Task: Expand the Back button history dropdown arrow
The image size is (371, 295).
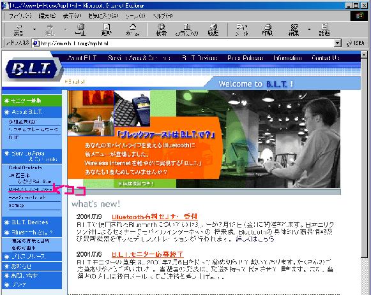Action: 34,29
